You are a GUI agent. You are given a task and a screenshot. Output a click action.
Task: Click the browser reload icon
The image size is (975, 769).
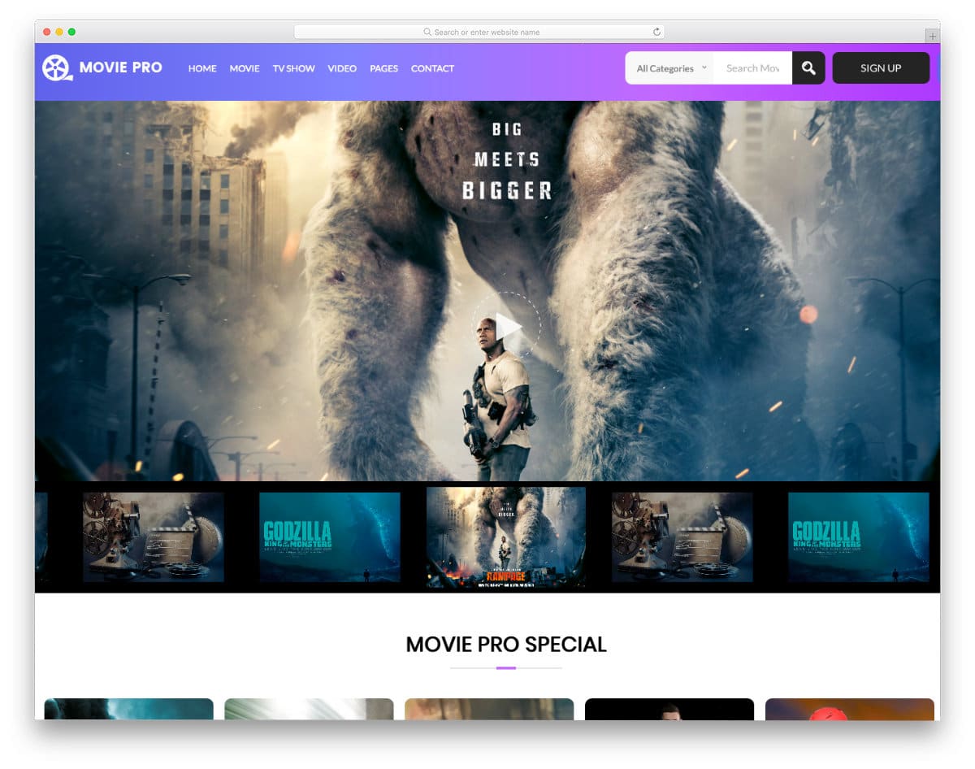pos(656,33)
